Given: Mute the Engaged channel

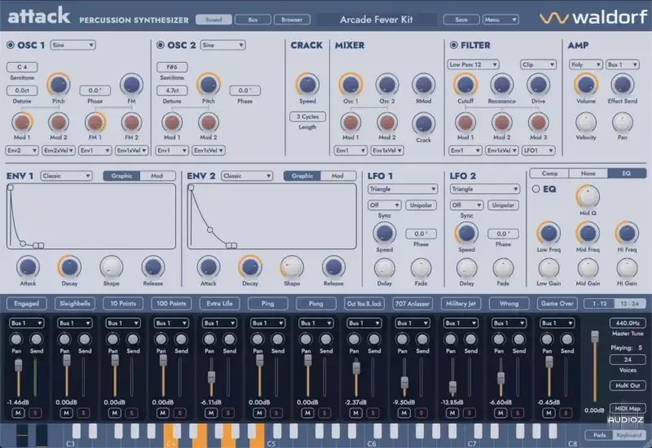Looking at the screenshot, I should coord(18,413).
